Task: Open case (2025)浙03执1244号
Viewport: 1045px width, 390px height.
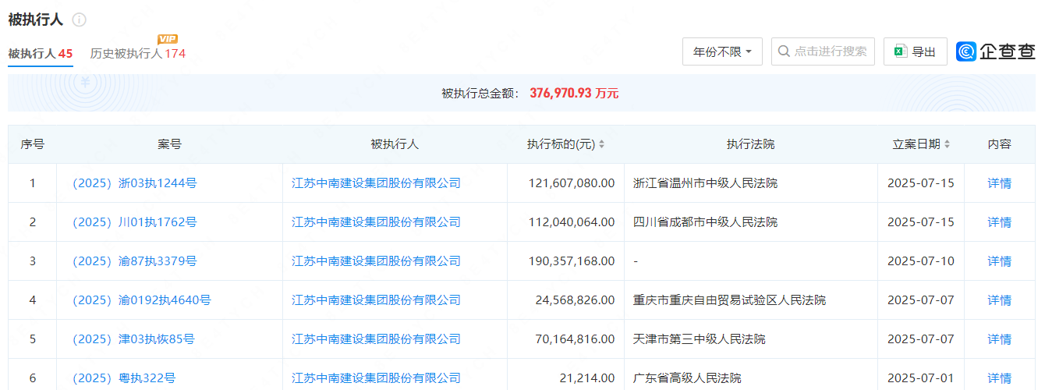Action: point(134,183)
